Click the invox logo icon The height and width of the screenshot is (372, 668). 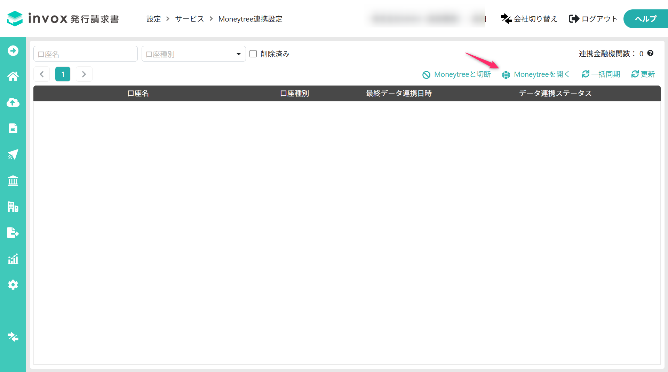click(x=15, y=18)
